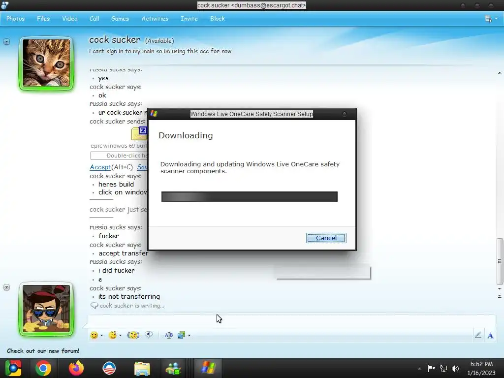The image size is (504, 378).
Task: Click the 'i did fucker' message
Action: coord(116,270)
